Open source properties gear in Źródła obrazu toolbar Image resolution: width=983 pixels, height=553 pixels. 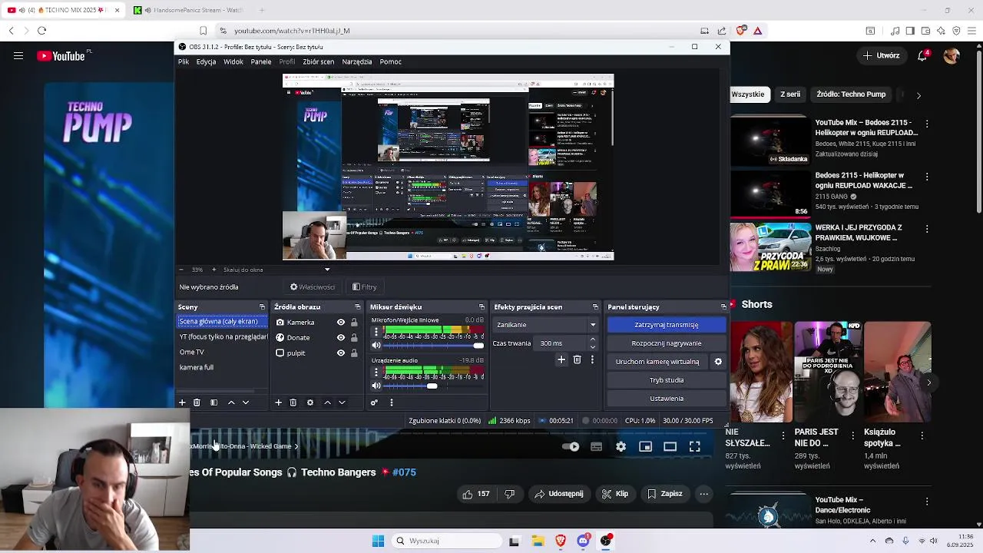tap(310, 402)
